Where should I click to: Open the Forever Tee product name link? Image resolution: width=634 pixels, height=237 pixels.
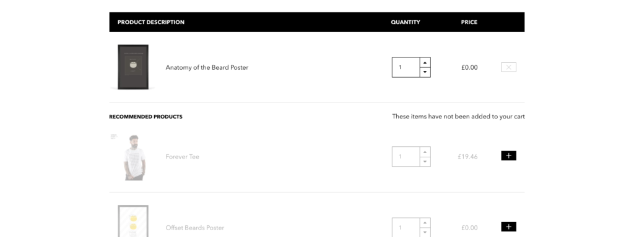point(183,156)
